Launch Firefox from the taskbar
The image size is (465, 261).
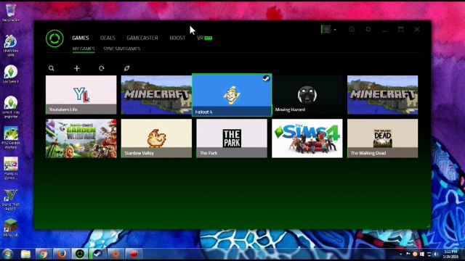(x=61, y=254)
